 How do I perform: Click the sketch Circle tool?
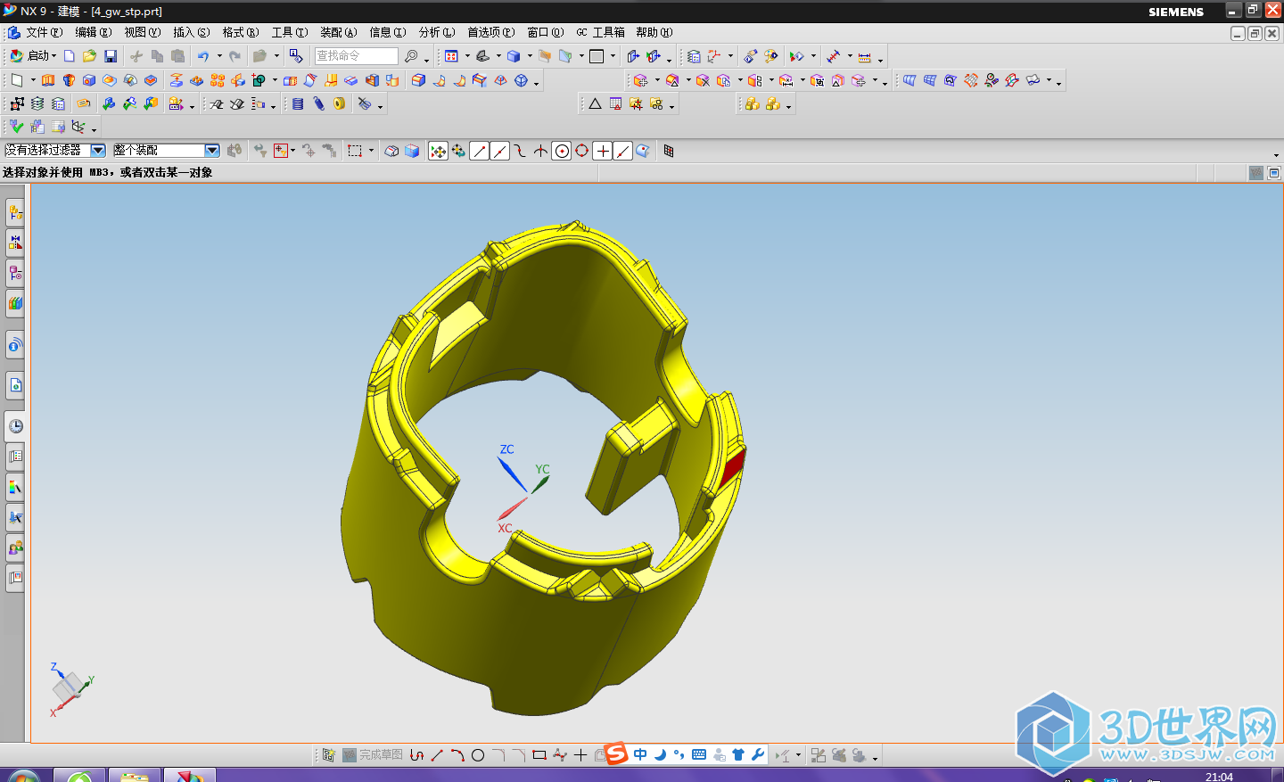pos(478,755)
